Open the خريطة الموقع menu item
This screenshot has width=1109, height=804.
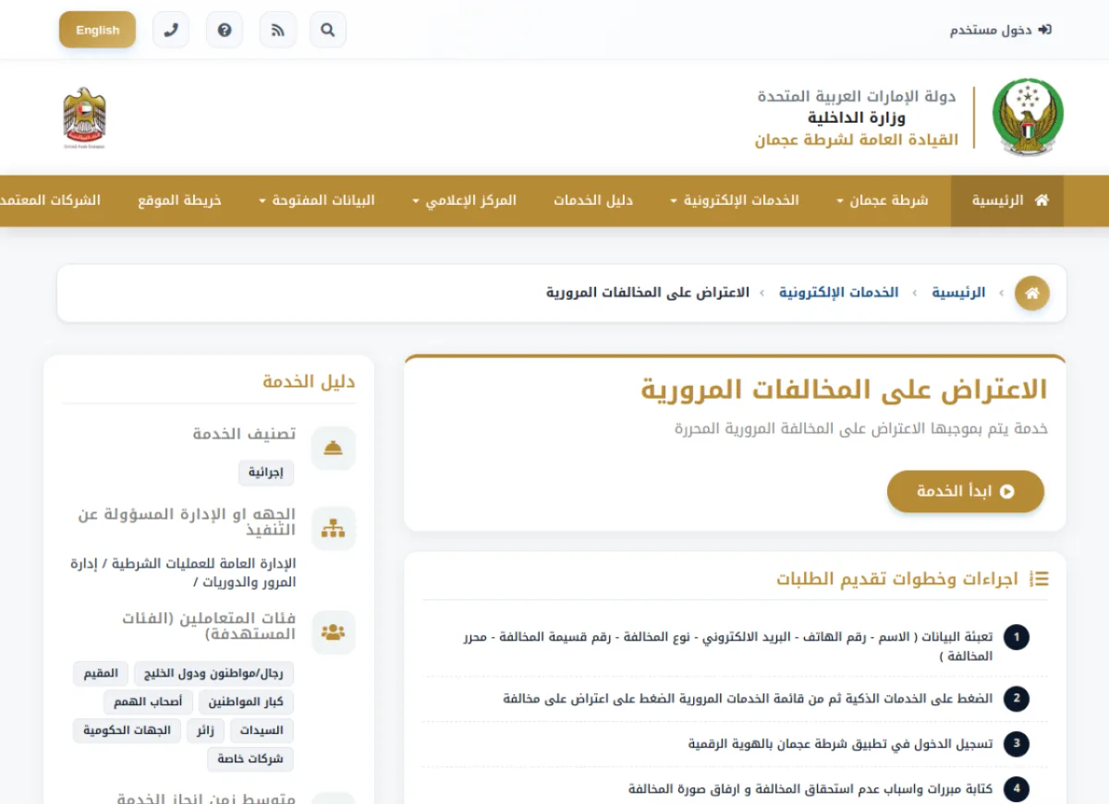click(179, 200)
